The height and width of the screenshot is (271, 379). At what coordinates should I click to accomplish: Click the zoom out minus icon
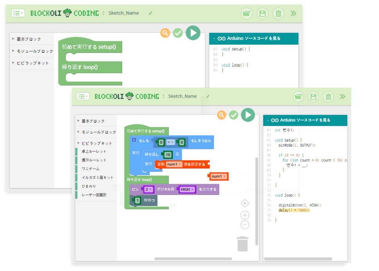pyautogui.click(x=245, y=225)
